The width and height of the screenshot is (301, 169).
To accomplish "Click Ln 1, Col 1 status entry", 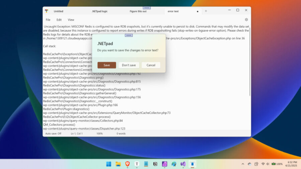I will coord(77,134).
